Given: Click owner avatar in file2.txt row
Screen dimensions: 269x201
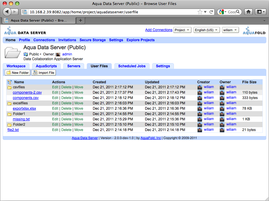Looking at the screenshot, I should tap(222, 130).
